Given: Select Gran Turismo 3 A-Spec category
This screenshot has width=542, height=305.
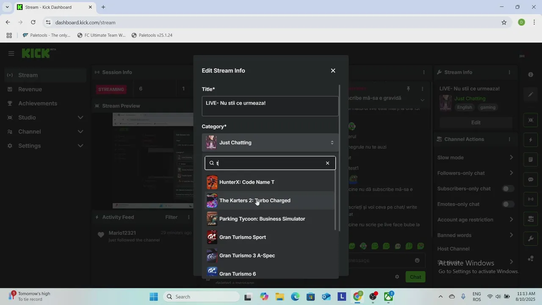Looking at the screenshot, I should pos(270,255).
